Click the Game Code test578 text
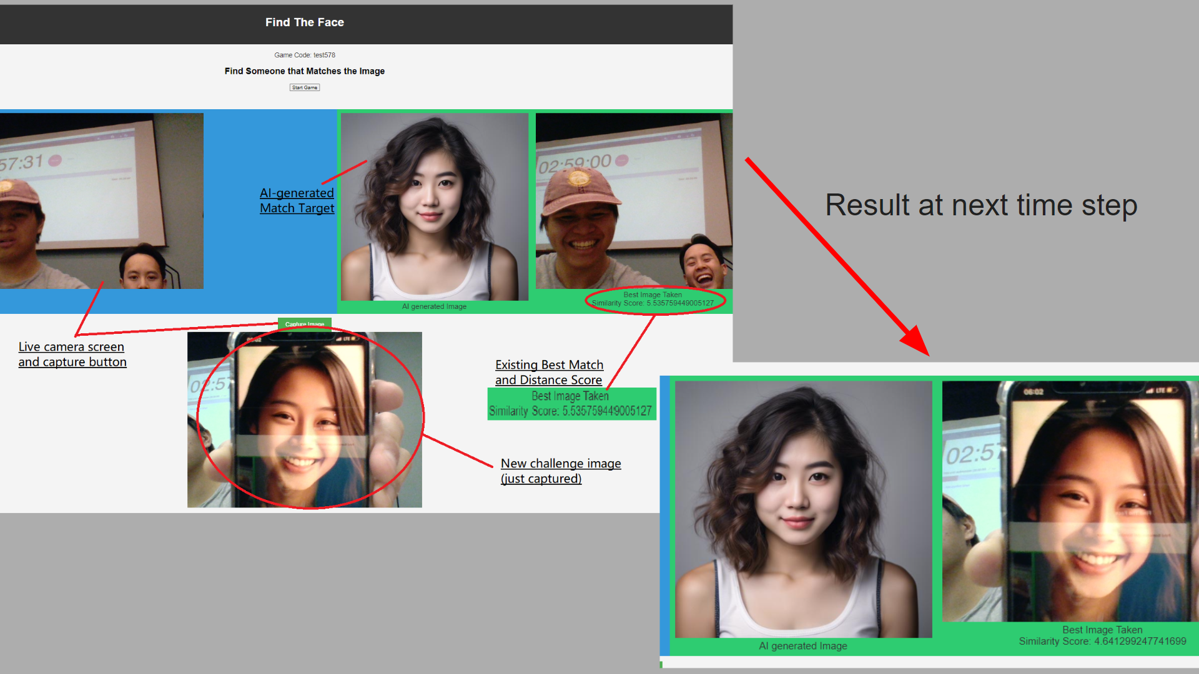 pos(304,55)
